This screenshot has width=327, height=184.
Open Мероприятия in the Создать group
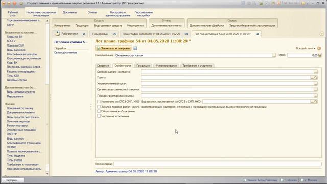(135, 25)
